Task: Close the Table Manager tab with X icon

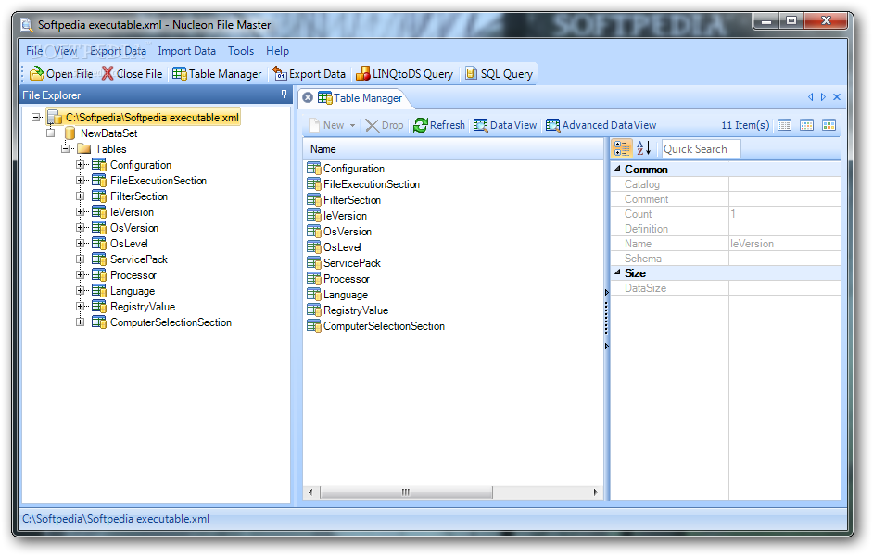Action: click(x=308, y=97)
